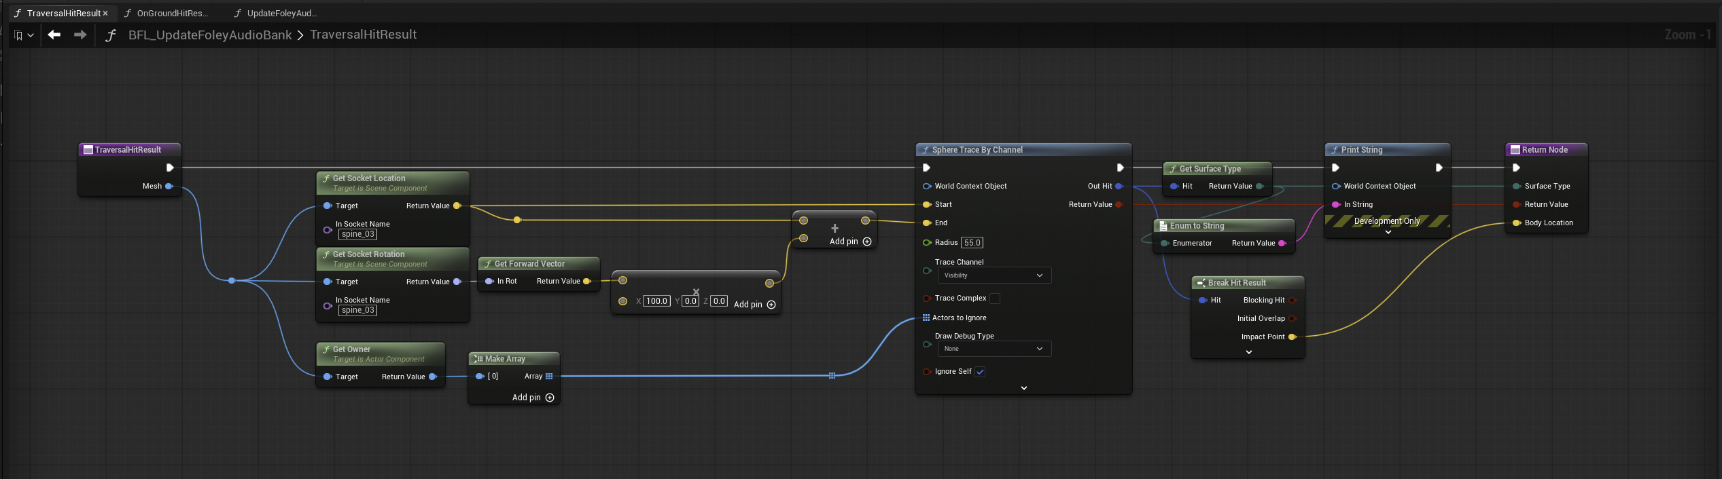Click the In String pin on Print String
Viewport: 1722px width, 479px height.
pyautogui.click(x=1335, y=204)
